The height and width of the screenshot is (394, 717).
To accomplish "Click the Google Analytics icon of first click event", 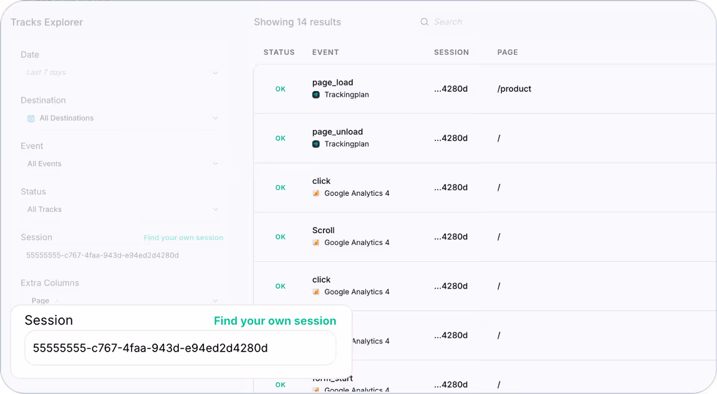I will [316, 193].
